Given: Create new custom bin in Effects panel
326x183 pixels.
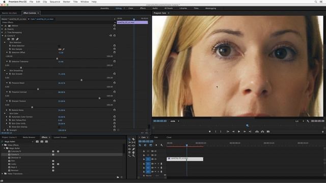Looking at the screenshot, I should pos(118,177).
